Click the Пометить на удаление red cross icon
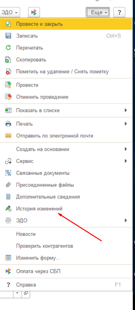The image size is (135, 310). (8, 72)
